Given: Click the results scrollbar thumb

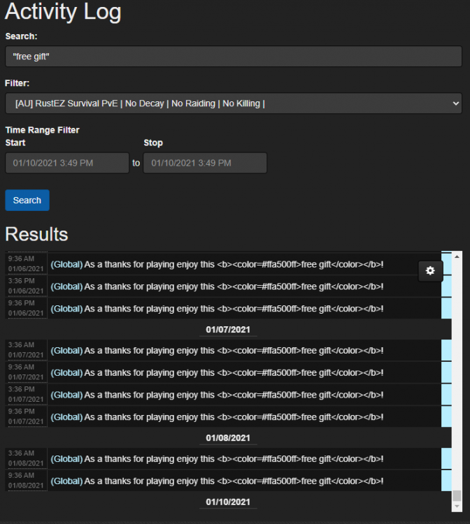Looking at the screenshot, I should [457, 495].
